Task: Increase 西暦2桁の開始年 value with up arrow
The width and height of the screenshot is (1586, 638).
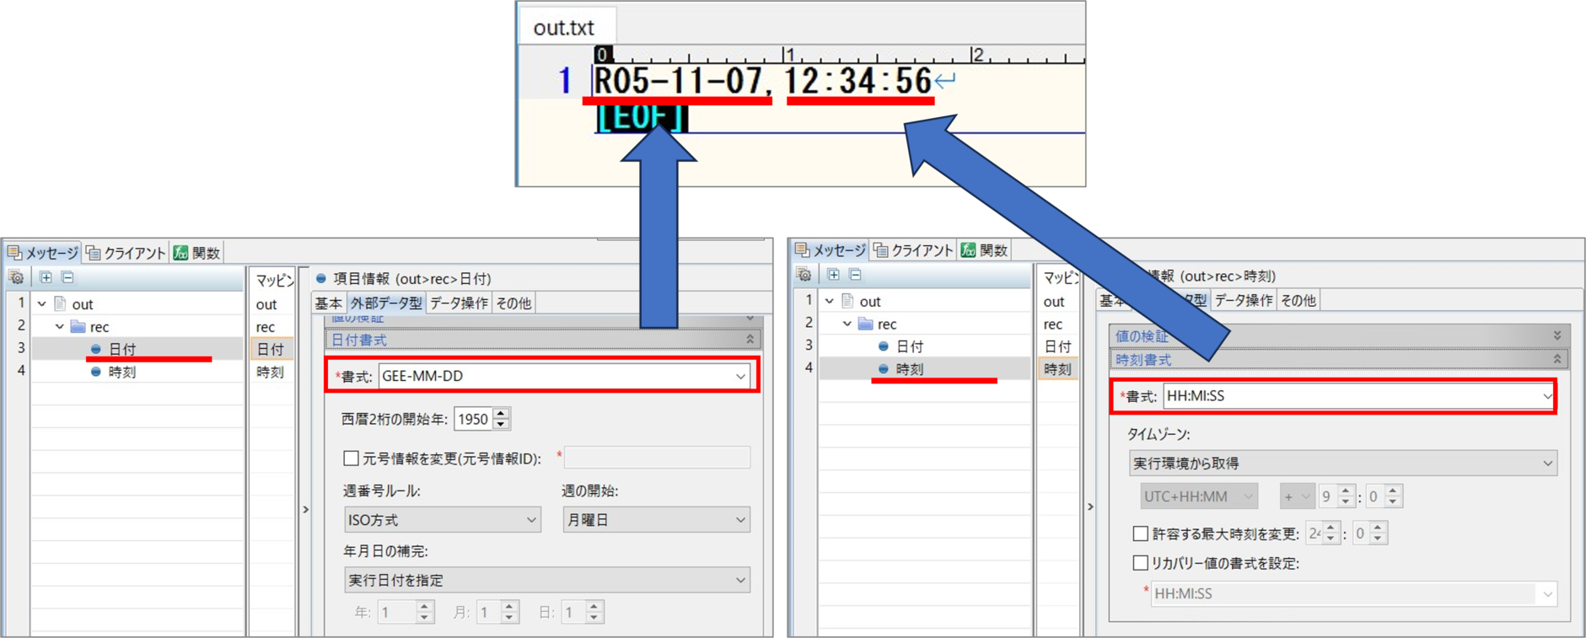Action: 502,414
